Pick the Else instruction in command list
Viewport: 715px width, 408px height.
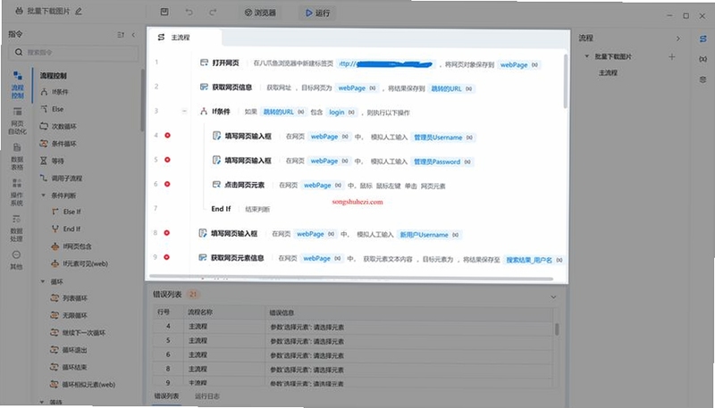pyautogui.click(x=53, y=109)
